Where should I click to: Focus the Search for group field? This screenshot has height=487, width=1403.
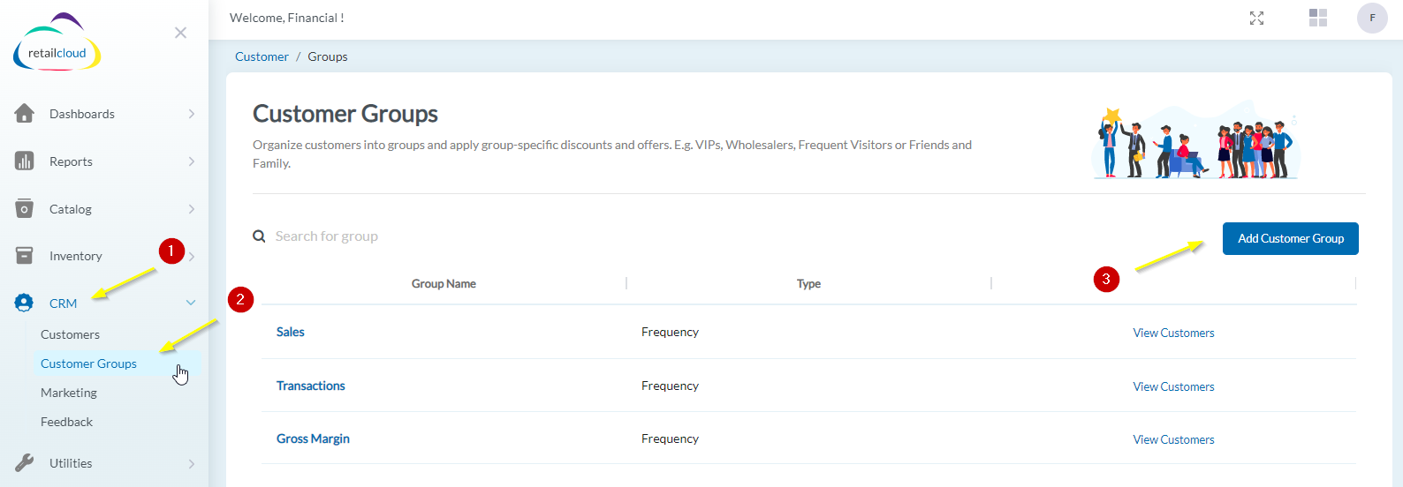click(327, 236)
